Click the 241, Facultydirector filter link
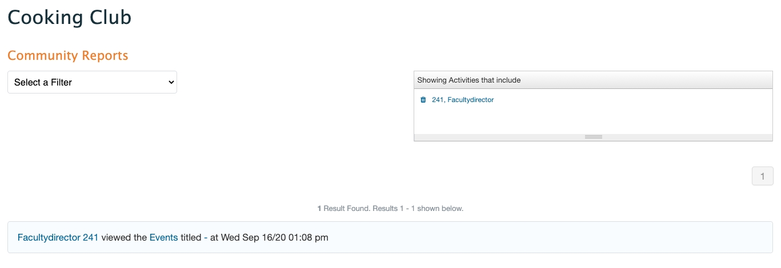The width and height of the screenshot is (781, 268). coord(463,100)
